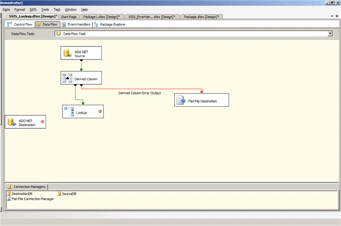Screen dimensions: 341x226
Task: Click the Control Flow tab icon
Action: 9,24
